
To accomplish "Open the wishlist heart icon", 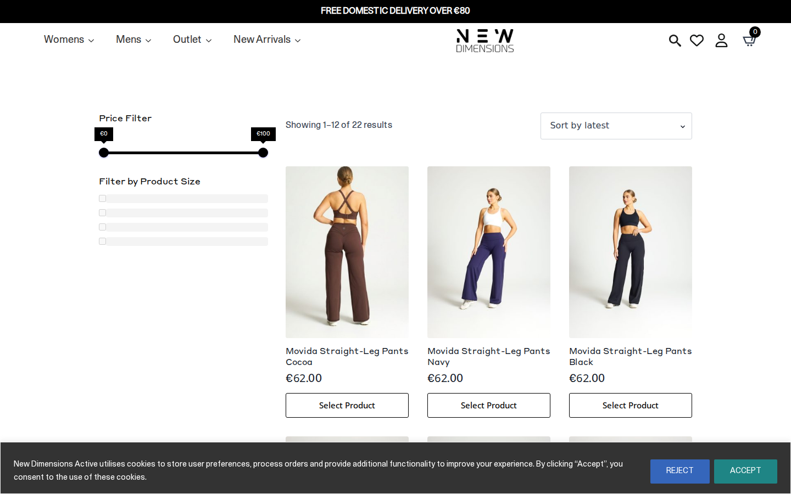I will [x=697, y=41].
